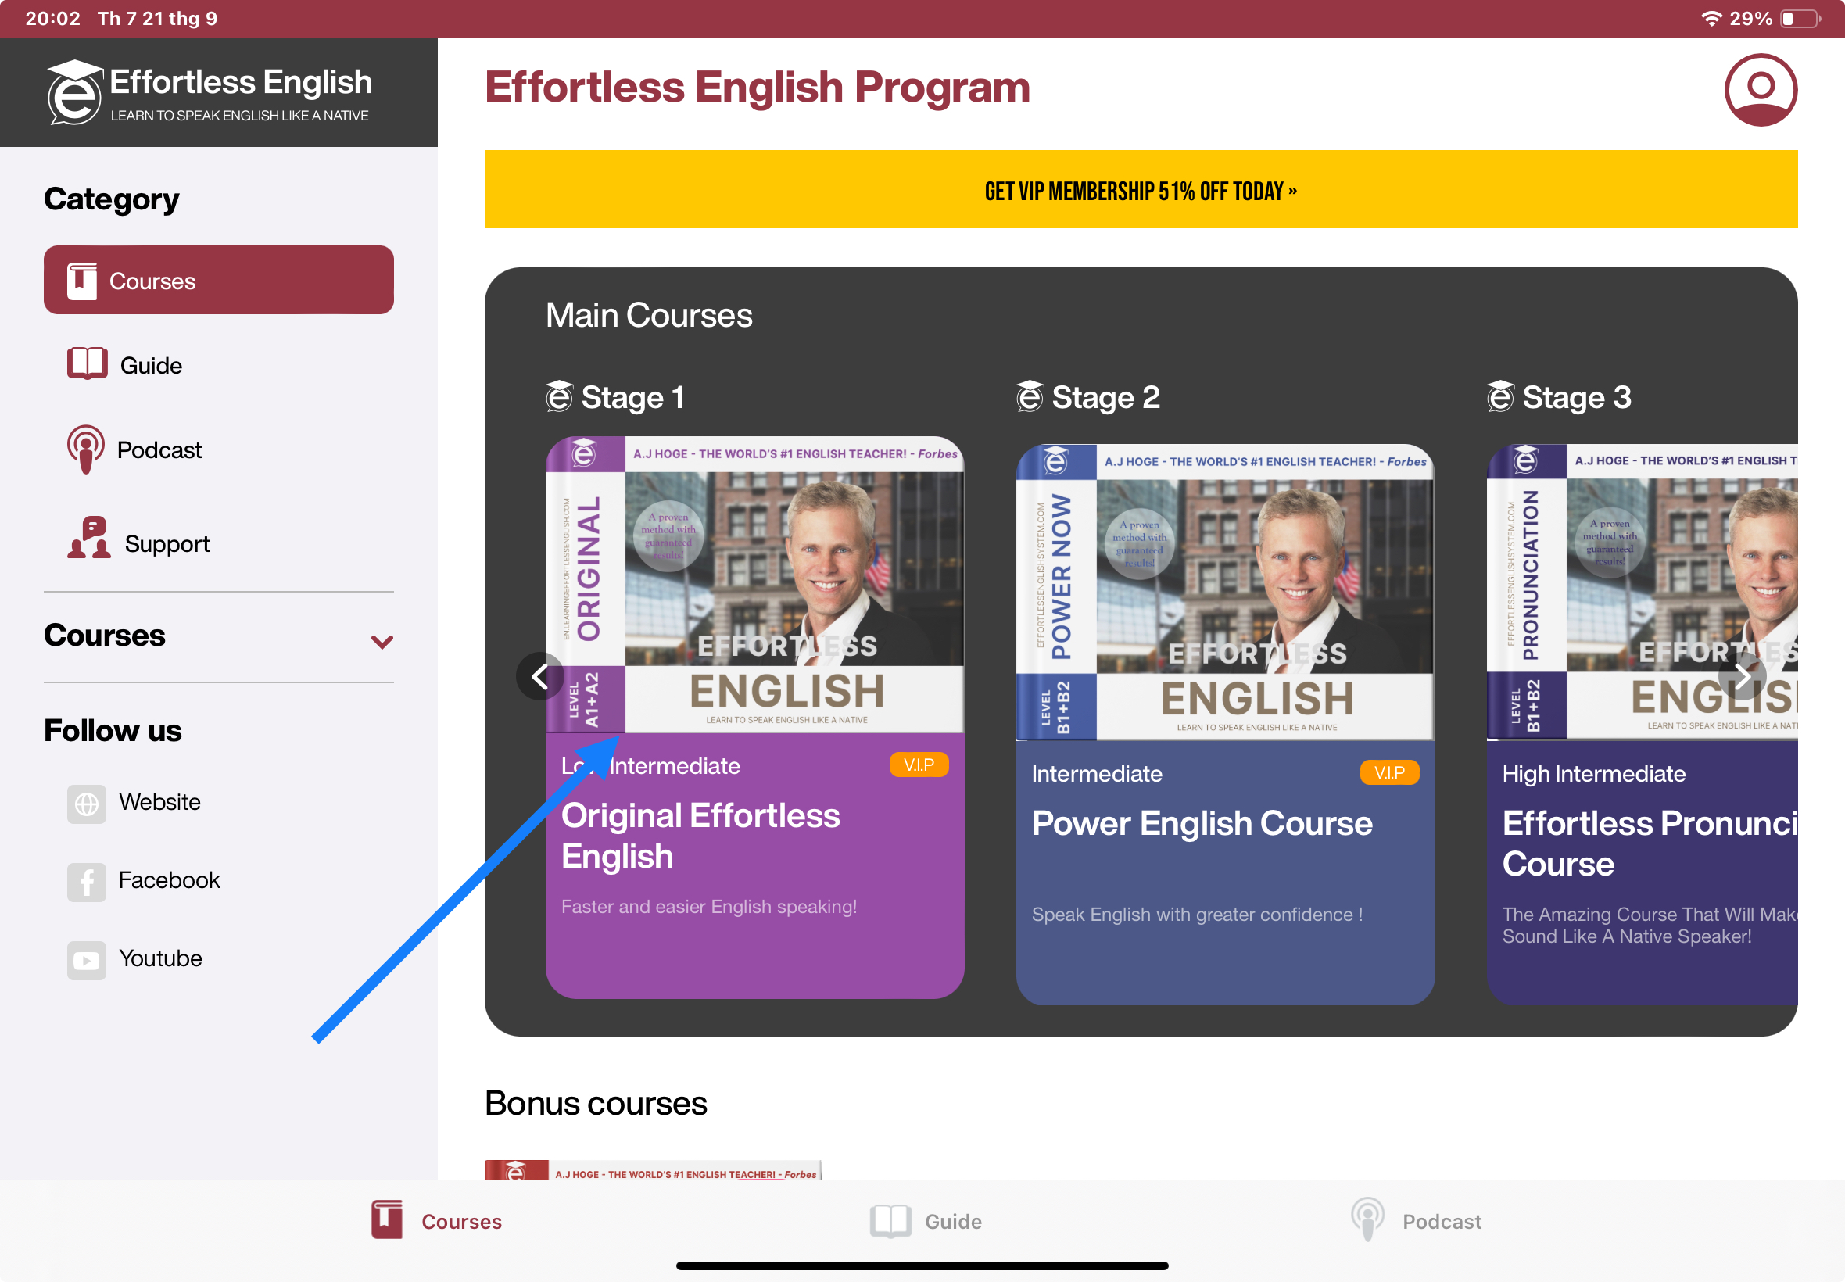
Task: Click 'Speak English with greater confidence !' text
Action: pos(1197,914)
